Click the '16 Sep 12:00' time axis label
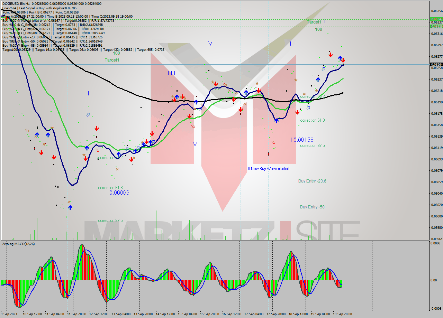Screen dimensions: 443x318 (231, 314)
